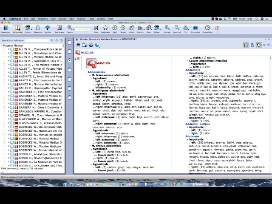
Task: Check the box for BAILEY P., Homeopathic Psychol
Action: click(4, 88)
